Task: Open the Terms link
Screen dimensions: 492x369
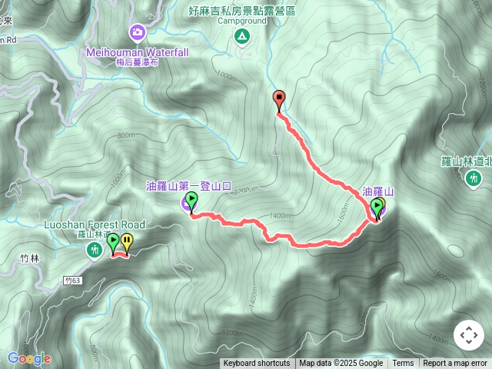Action: [x=403, y=364]
